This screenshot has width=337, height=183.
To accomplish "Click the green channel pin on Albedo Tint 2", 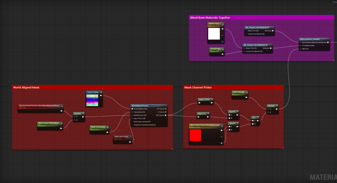I will click(x=222, y=35).
